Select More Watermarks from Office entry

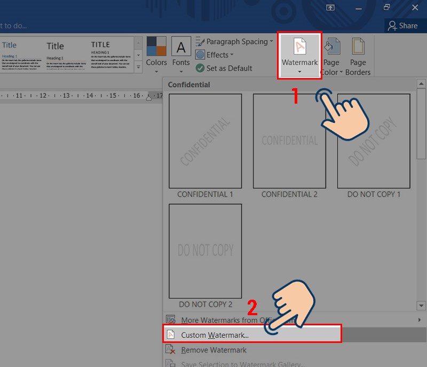pos(295,320)
